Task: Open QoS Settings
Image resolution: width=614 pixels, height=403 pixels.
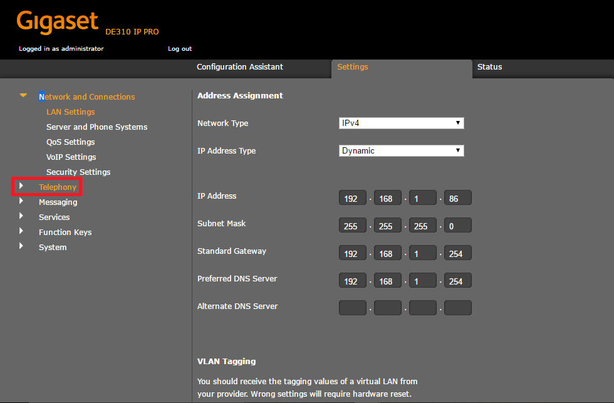Action: tap(70, 142)
